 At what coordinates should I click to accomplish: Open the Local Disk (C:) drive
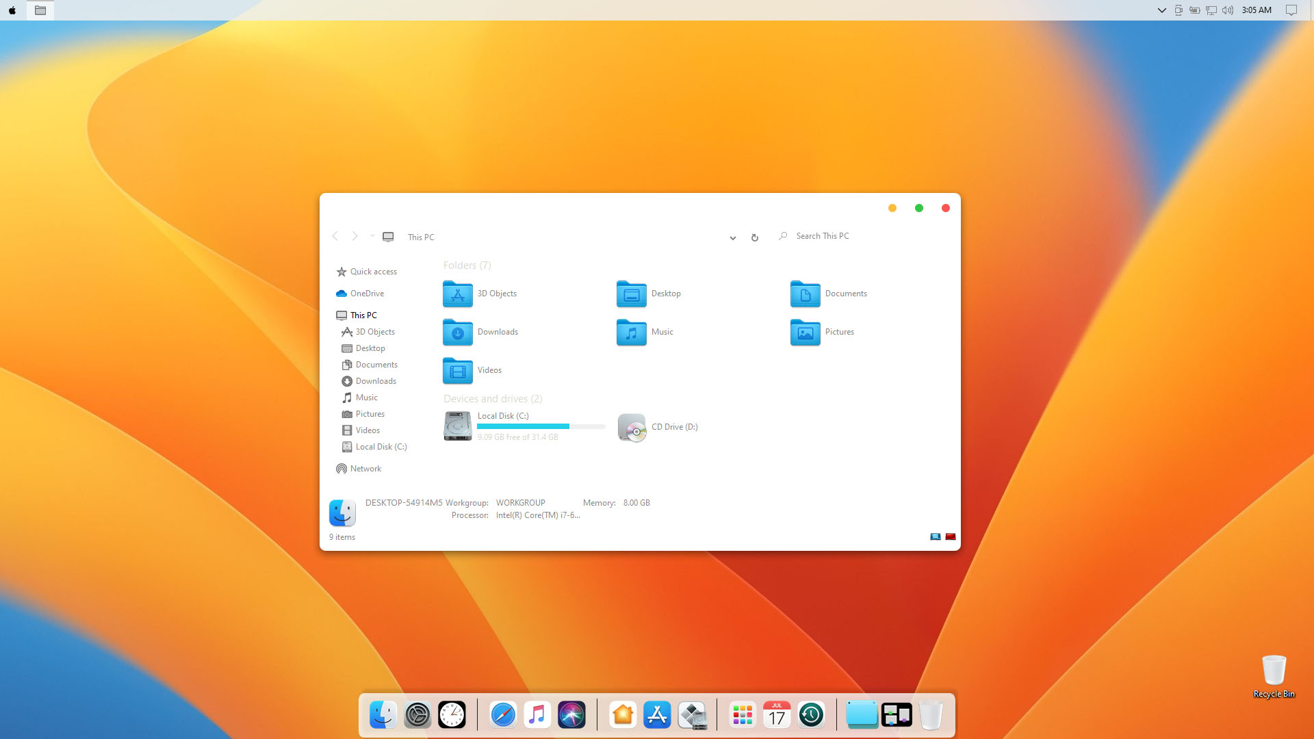pos(458,426)
